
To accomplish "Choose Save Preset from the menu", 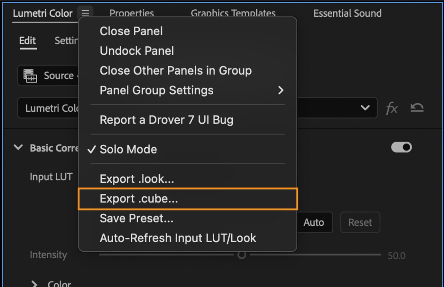I will coord(136,218).
